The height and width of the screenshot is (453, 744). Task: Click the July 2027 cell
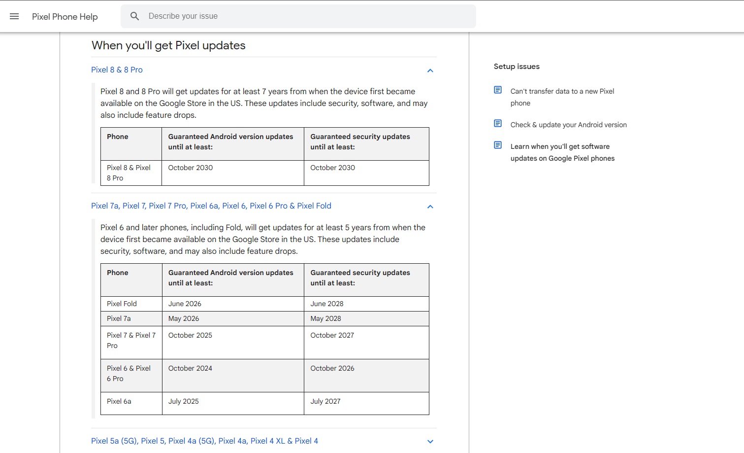tap(366, 403)
